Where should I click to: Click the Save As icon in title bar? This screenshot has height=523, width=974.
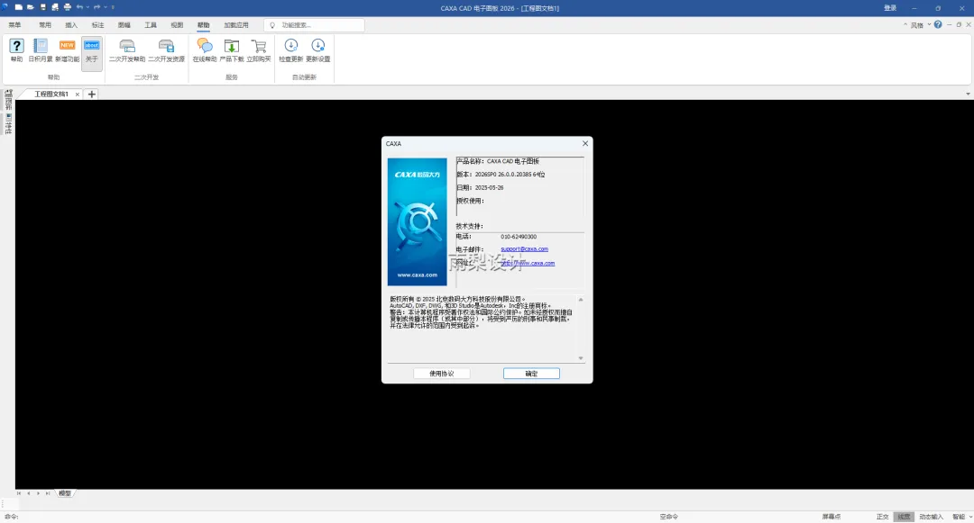point(55,7)
